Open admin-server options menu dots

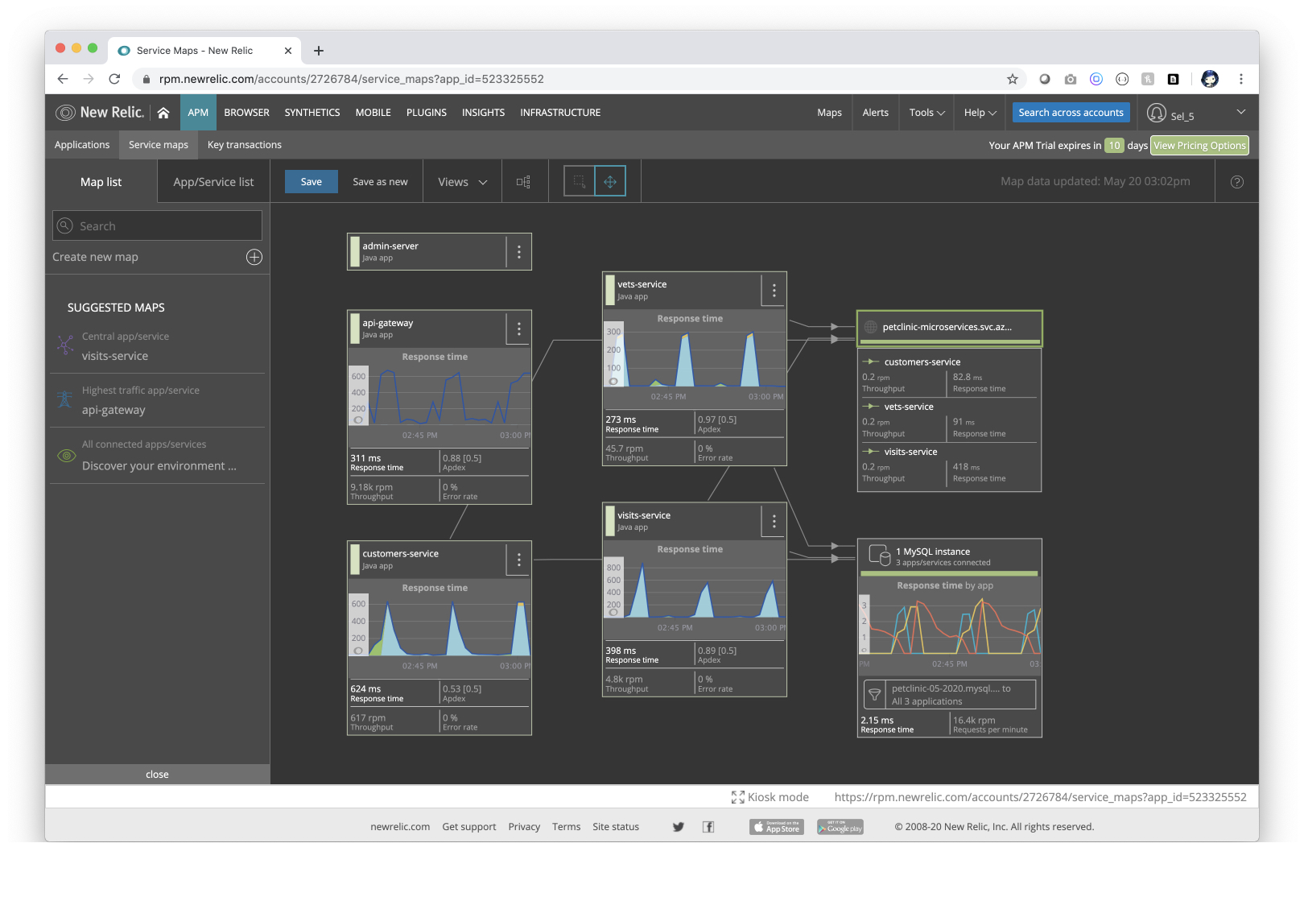519,252
